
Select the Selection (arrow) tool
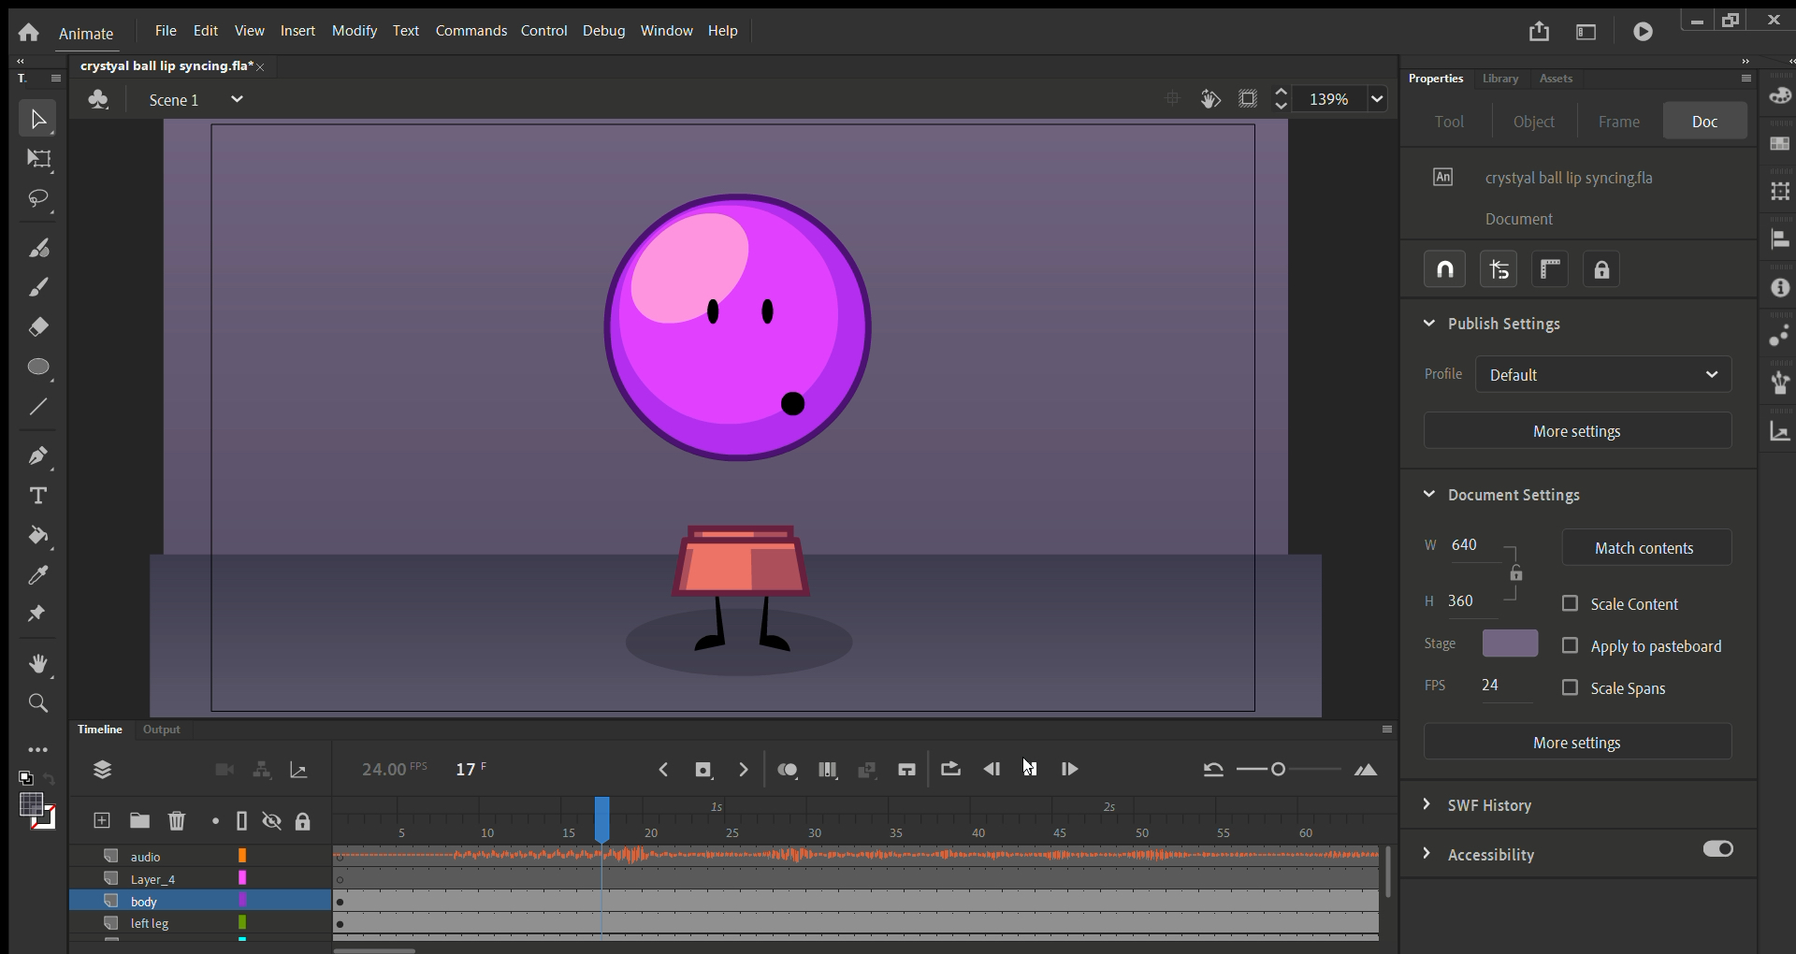coord(38,119)
